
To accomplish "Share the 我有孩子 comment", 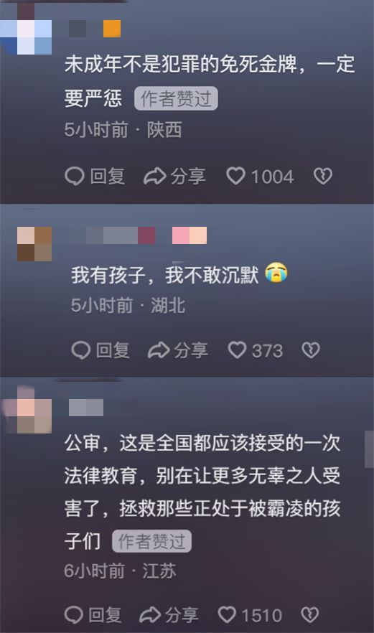I will click(x=178, y=350).
